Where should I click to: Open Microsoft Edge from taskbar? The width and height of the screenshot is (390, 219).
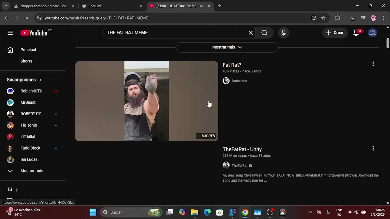click(207, 212)
